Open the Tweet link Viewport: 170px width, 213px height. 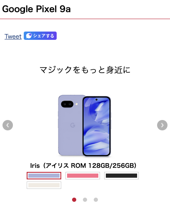(13, 37)
